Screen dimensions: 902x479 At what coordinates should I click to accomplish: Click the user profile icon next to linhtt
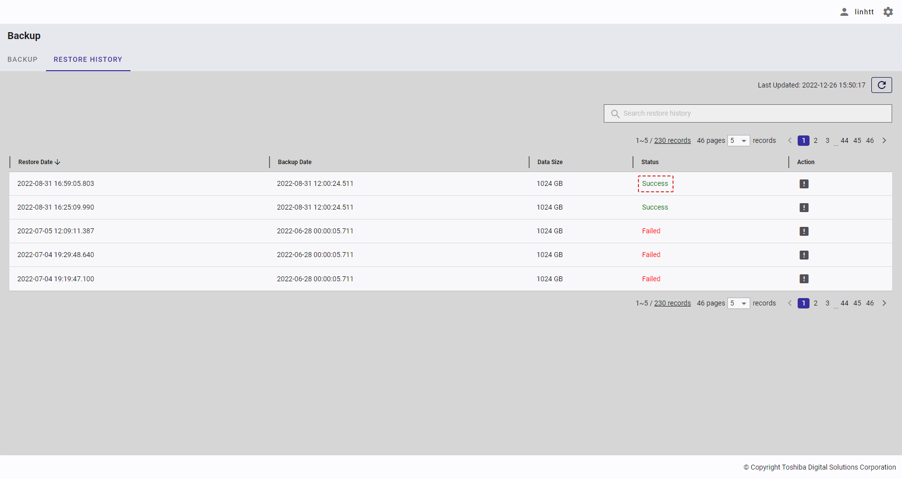tap(844, 12)
